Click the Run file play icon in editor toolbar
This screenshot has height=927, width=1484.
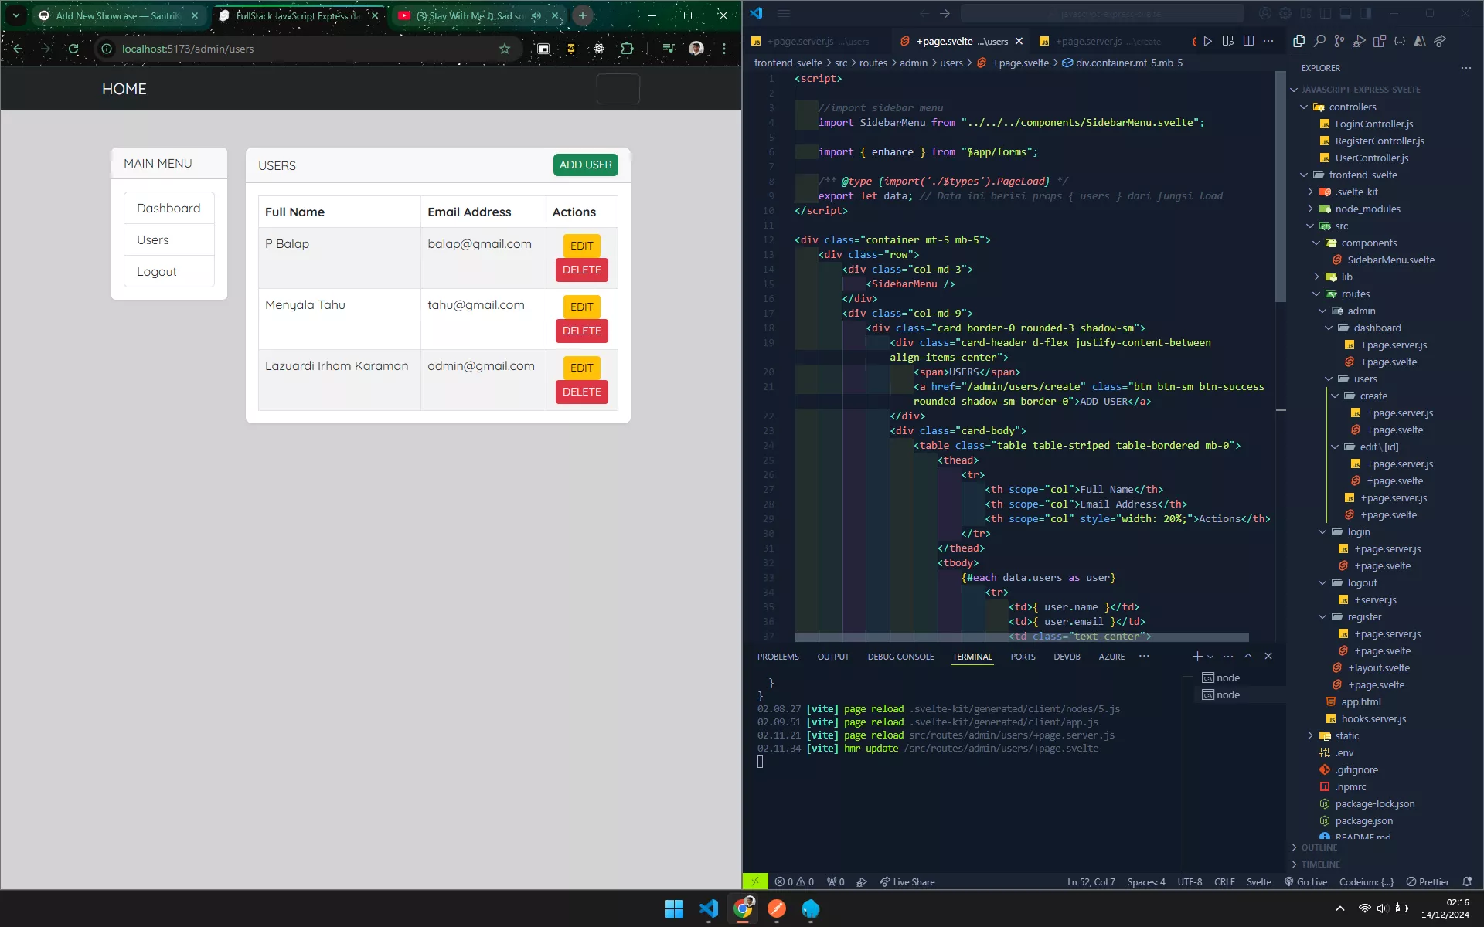pos(1208,41)
